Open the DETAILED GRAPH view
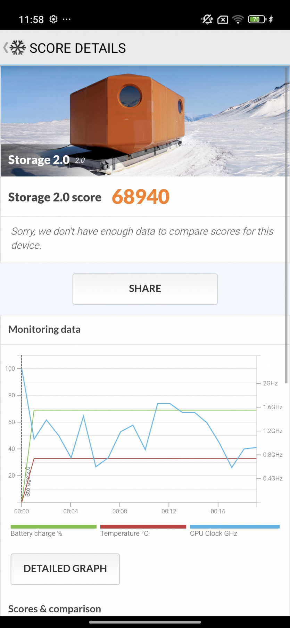 click(x=65, y=569)
